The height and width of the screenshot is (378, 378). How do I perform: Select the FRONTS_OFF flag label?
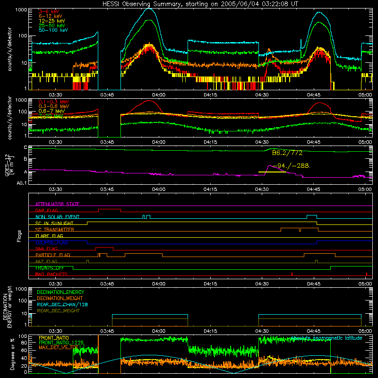coord(50,268)
